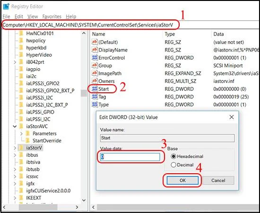Click the Group string value icon
This screenshot has width=260, height=213.
pos(95,65)
